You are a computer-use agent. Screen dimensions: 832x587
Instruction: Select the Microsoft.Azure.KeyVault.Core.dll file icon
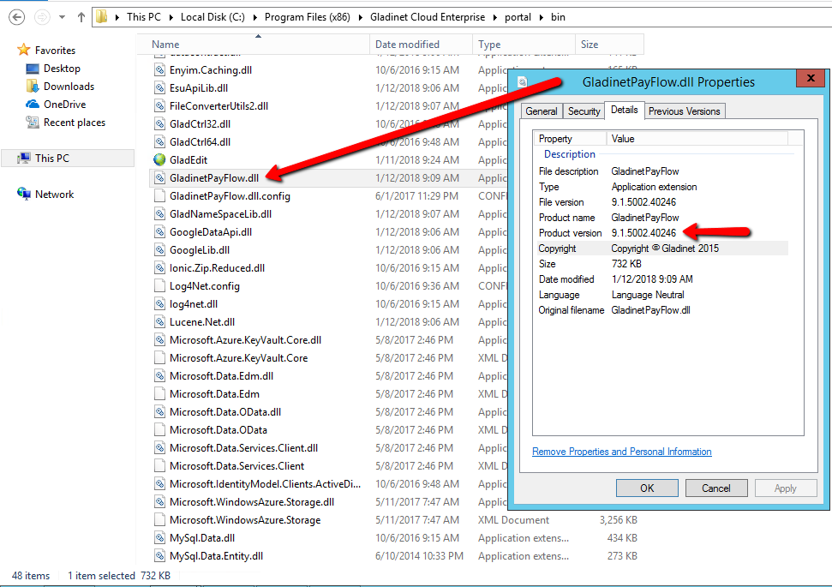coord(159,340)
